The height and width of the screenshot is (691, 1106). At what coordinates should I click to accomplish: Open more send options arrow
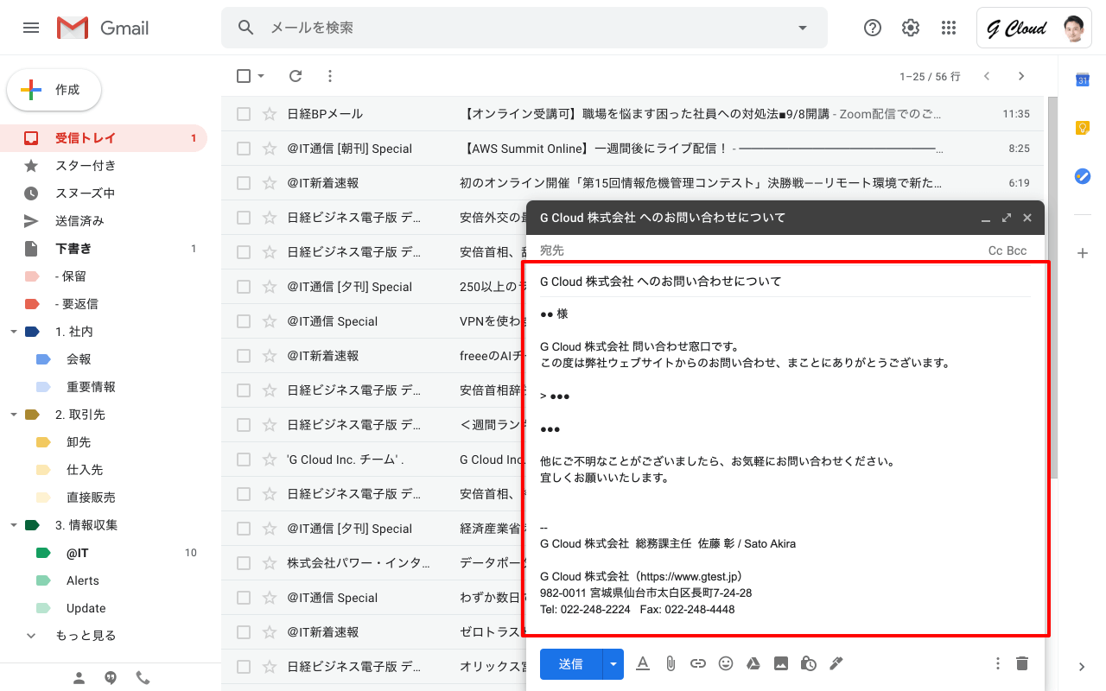click(613, 663)
